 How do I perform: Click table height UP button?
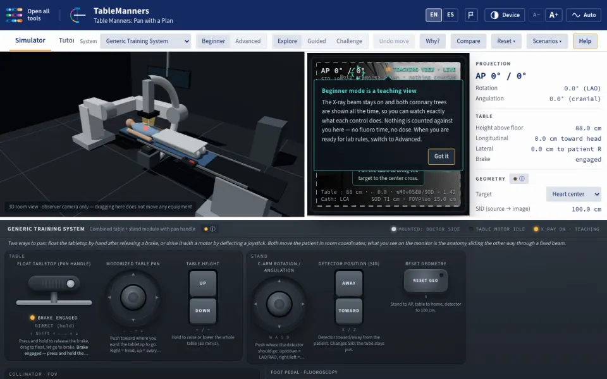203,283
